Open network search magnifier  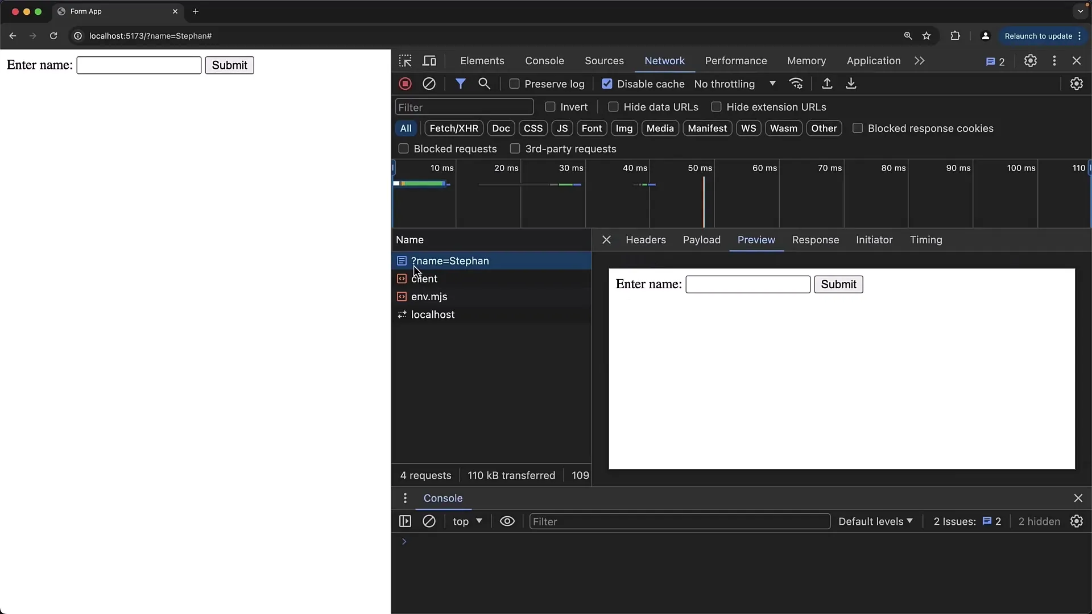pyautogui.click(x=484, y=84)
